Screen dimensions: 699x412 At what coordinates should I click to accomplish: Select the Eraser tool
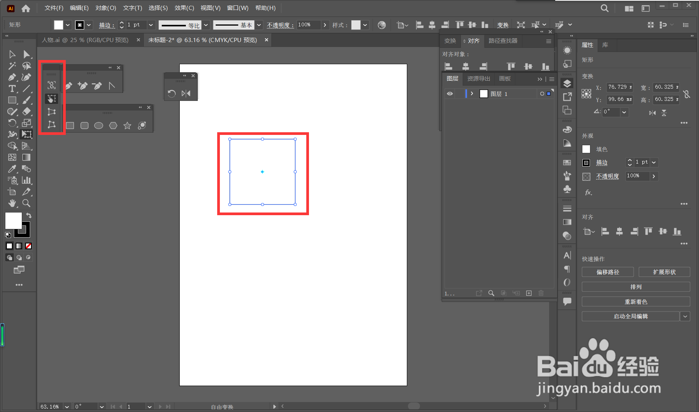coord(26,112)
